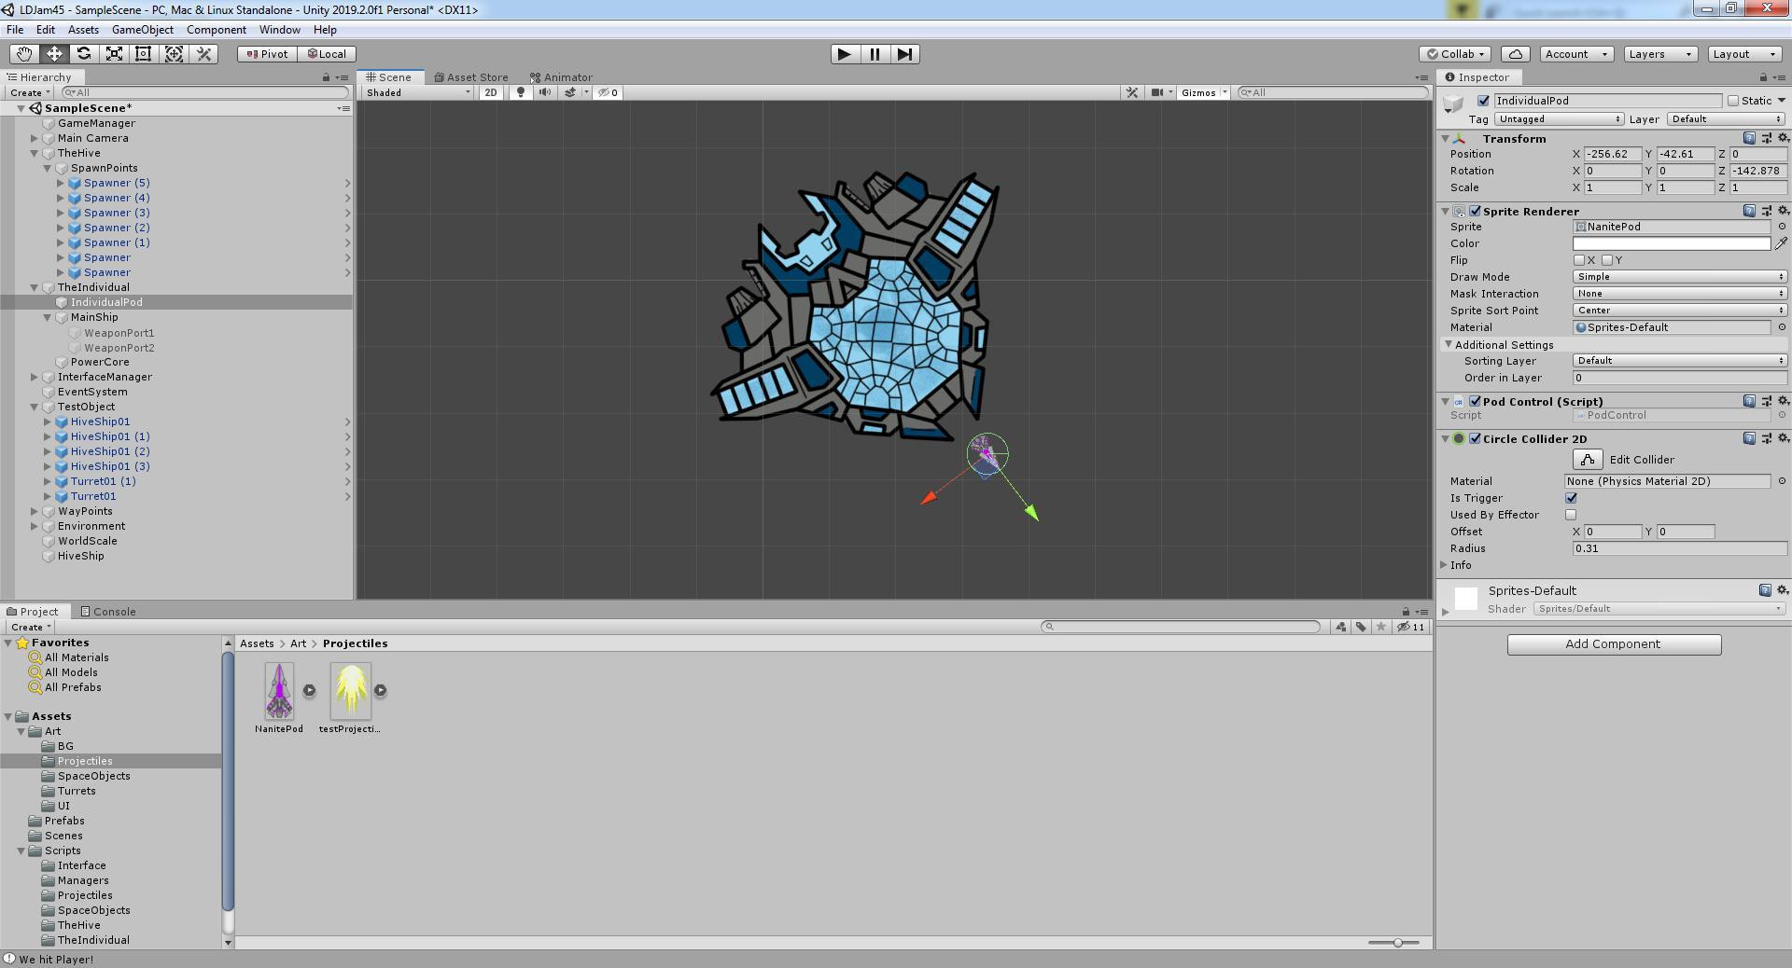Viewport: 1792px width, 968px height.
Task: Click Edit Collider icon button
Action: pyautogui.click(x=1588, y=460)
